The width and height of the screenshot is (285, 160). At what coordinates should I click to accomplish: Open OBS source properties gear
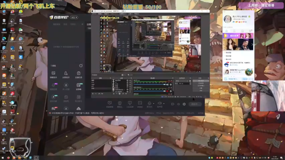(119, 94)
